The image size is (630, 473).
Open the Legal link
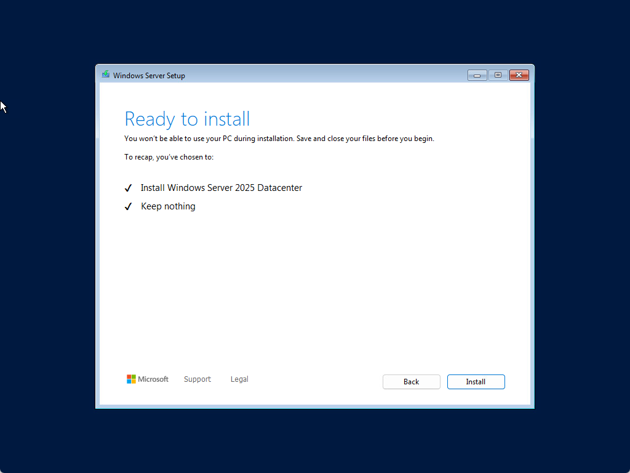pyautogui.click(x=239, y=379)
